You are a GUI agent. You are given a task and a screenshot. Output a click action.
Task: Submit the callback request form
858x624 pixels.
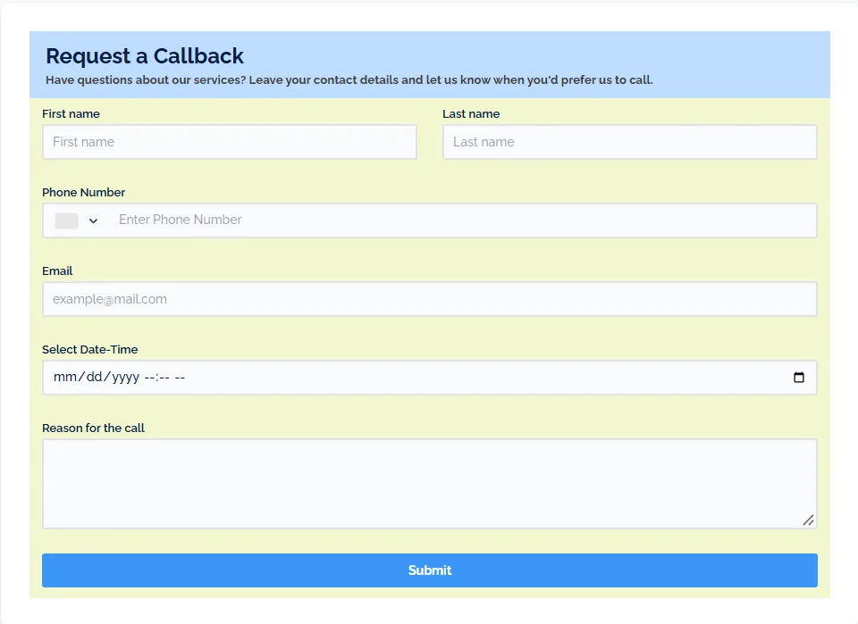pos(430,570)
